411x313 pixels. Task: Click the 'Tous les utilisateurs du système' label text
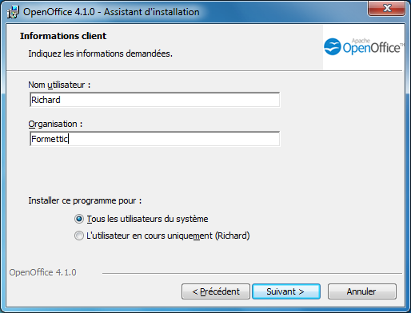pos(147,219)
